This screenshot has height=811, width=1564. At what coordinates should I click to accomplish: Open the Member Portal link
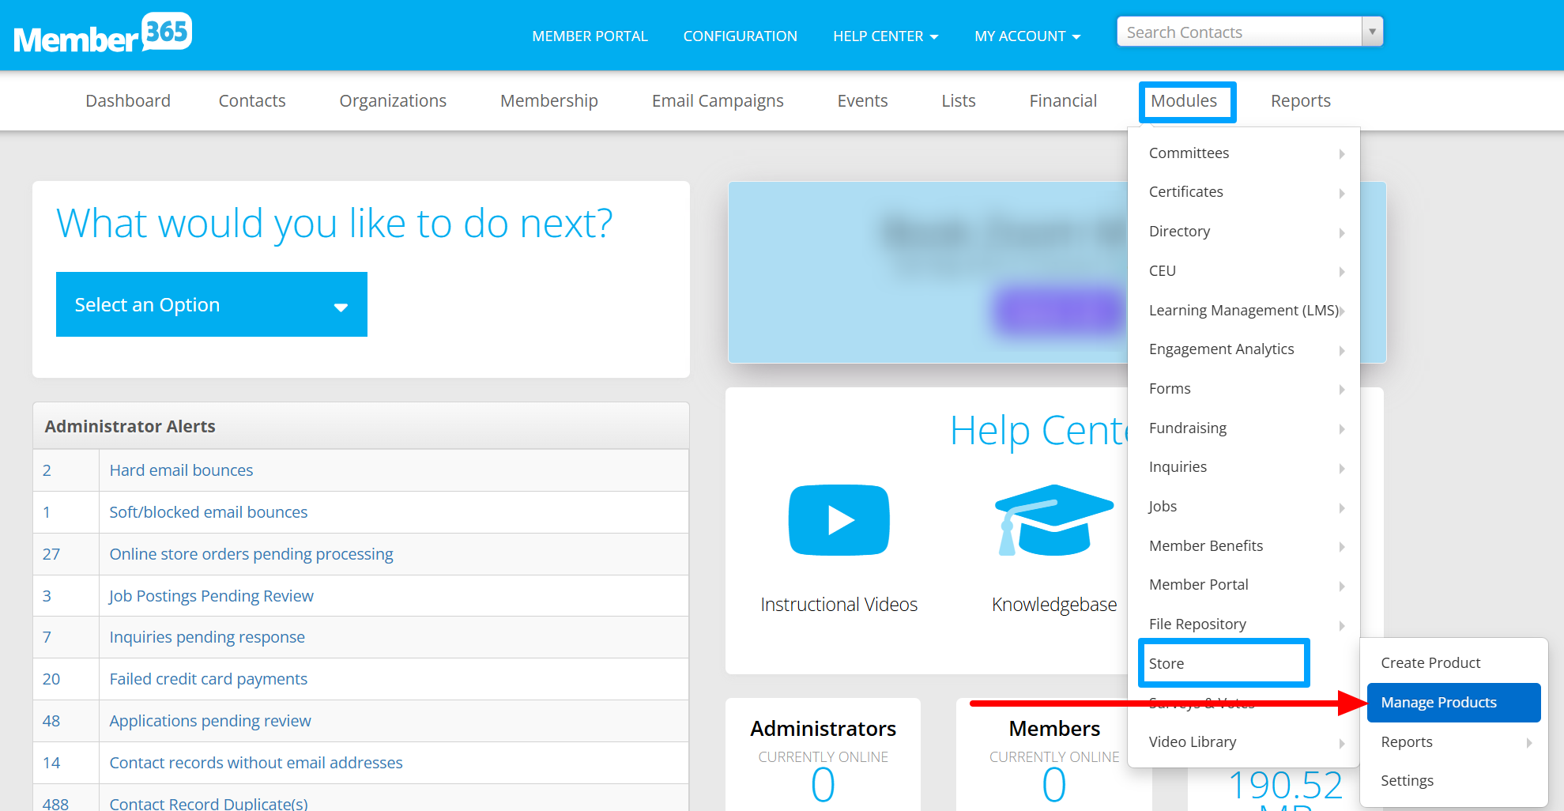590,36
